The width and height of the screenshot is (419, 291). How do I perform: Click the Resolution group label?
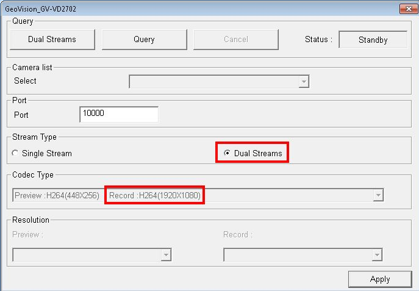[x=30, y=220]
